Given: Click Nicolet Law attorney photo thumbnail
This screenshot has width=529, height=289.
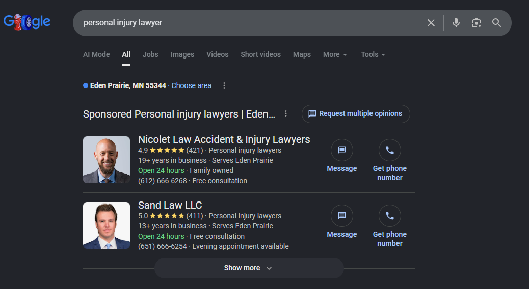Looking at the screenshot, I should tap(107, 160).
